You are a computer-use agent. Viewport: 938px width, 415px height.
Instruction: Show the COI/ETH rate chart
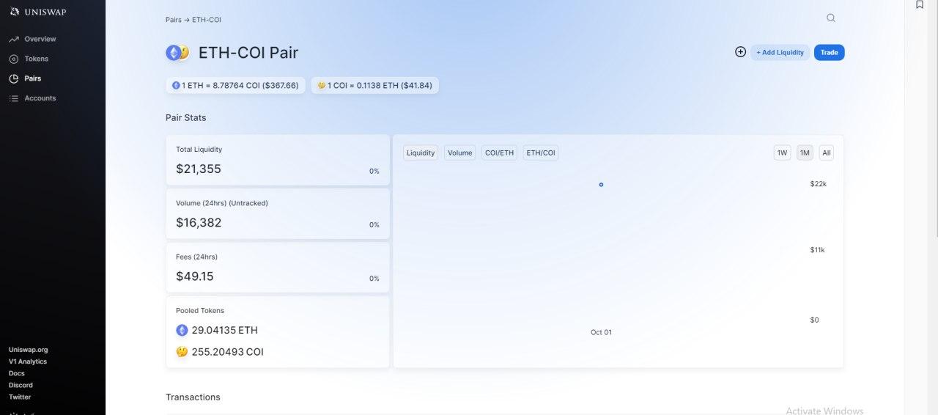pyautogui.click(x=499, y=153)
